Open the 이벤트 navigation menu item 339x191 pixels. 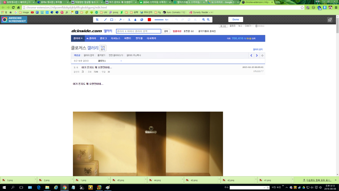coord(128,38)
